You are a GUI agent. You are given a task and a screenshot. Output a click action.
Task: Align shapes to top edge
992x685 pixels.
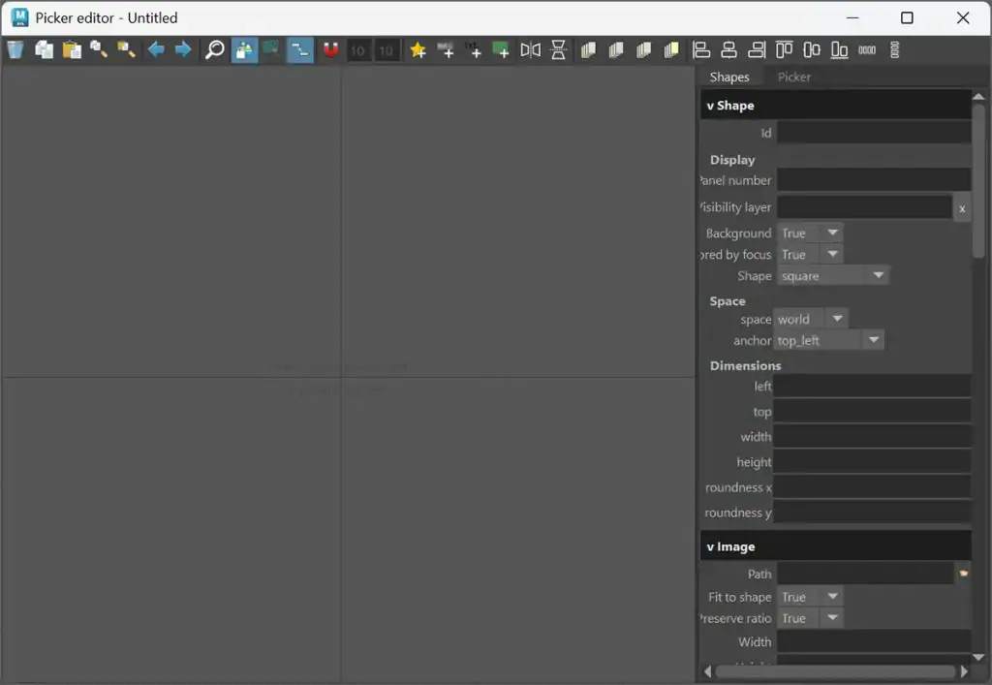click(784, 49)
